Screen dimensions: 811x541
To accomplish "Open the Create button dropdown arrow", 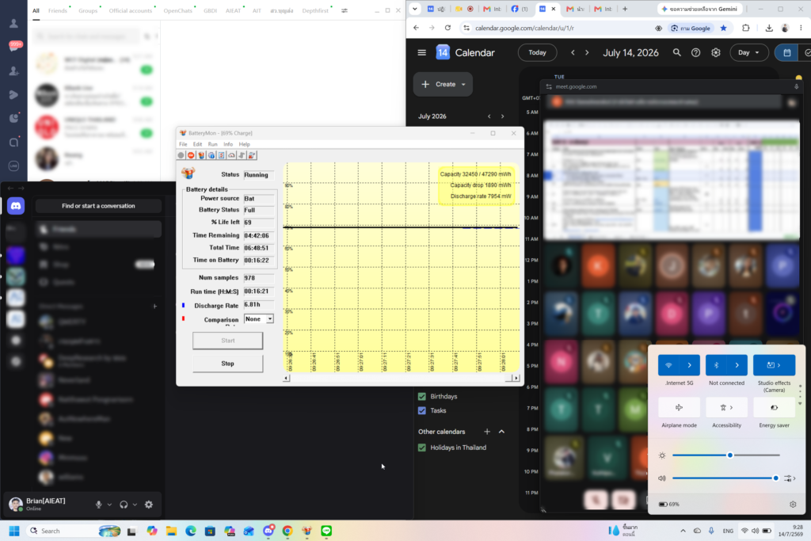I will point(463,84).
